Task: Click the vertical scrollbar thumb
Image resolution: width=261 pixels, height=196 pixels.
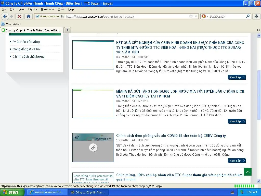Action: pyautogui.click(x=259, y=95)
